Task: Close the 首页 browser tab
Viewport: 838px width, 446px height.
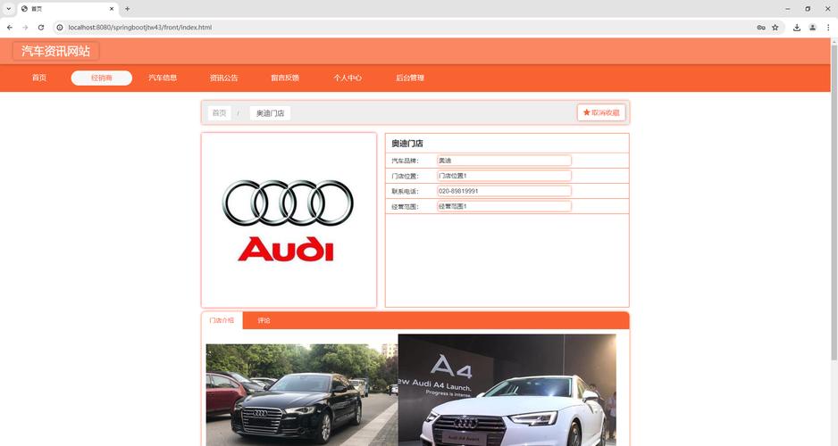Action: point(112,9)
